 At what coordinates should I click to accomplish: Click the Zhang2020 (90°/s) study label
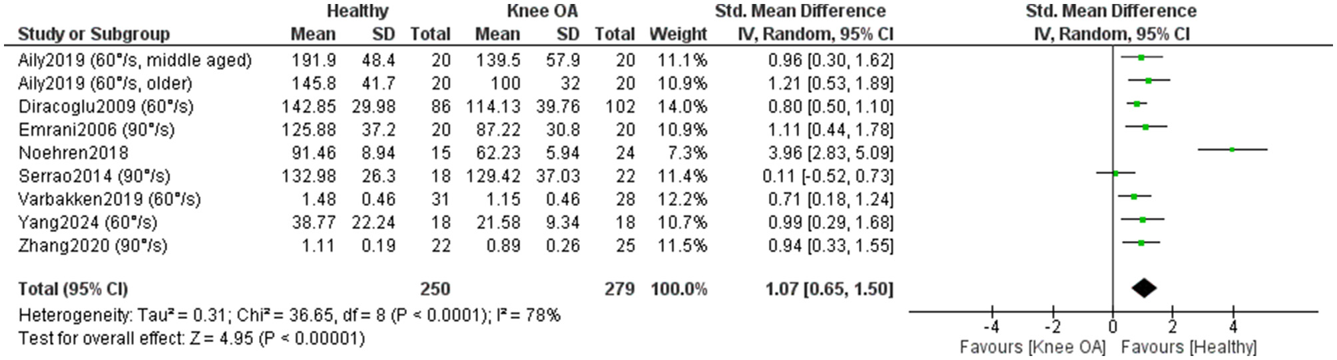(93, 246)
